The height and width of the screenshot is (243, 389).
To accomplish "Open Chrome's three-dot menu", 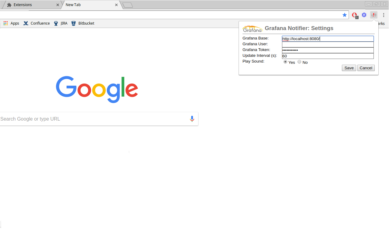I will (x=384, y=15).
